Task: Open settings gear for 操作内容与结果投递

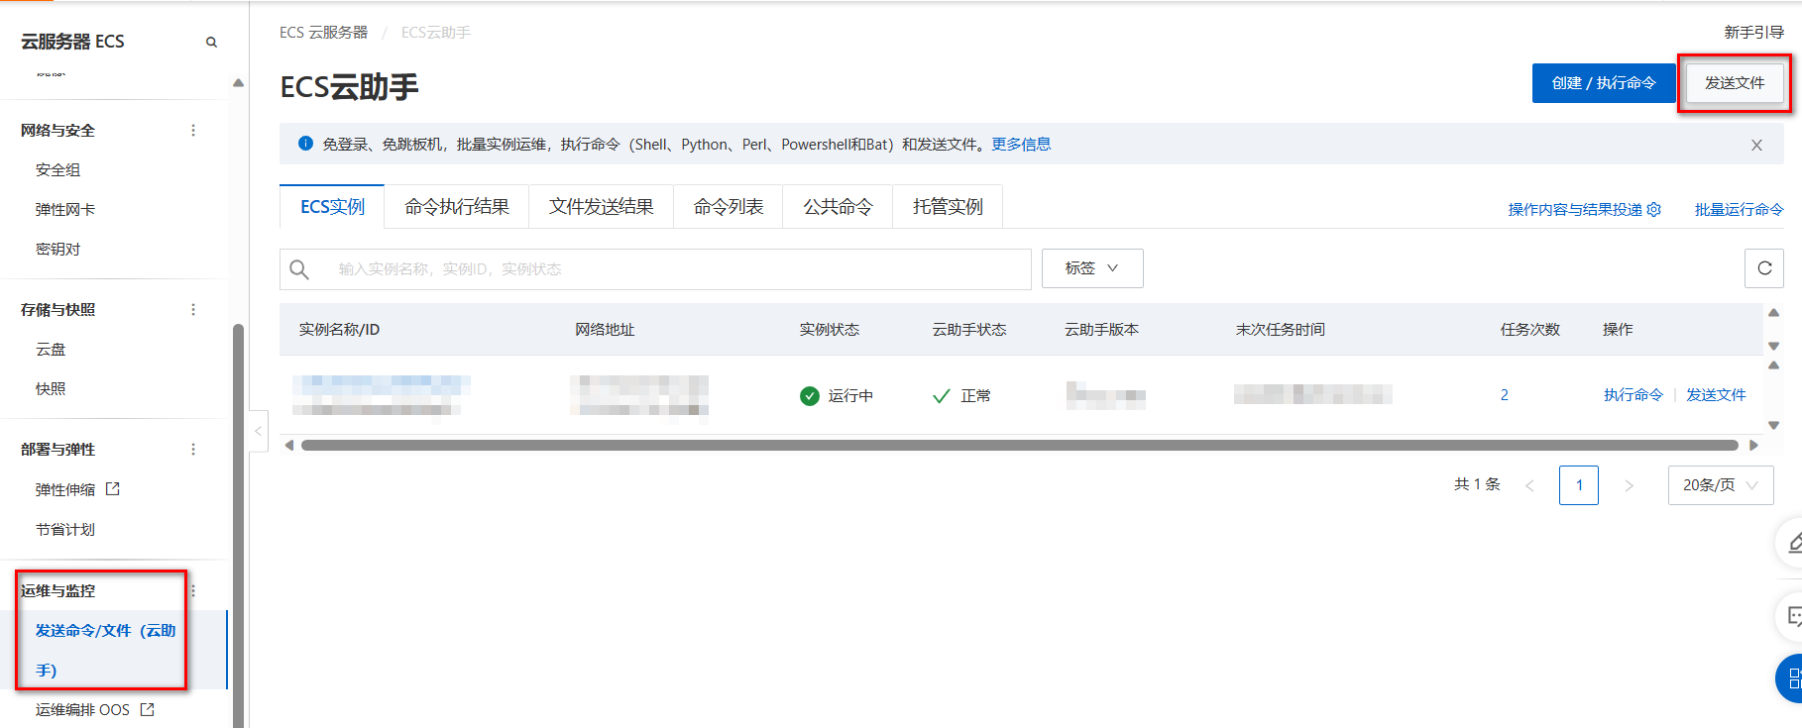Action: point(1653,209)
